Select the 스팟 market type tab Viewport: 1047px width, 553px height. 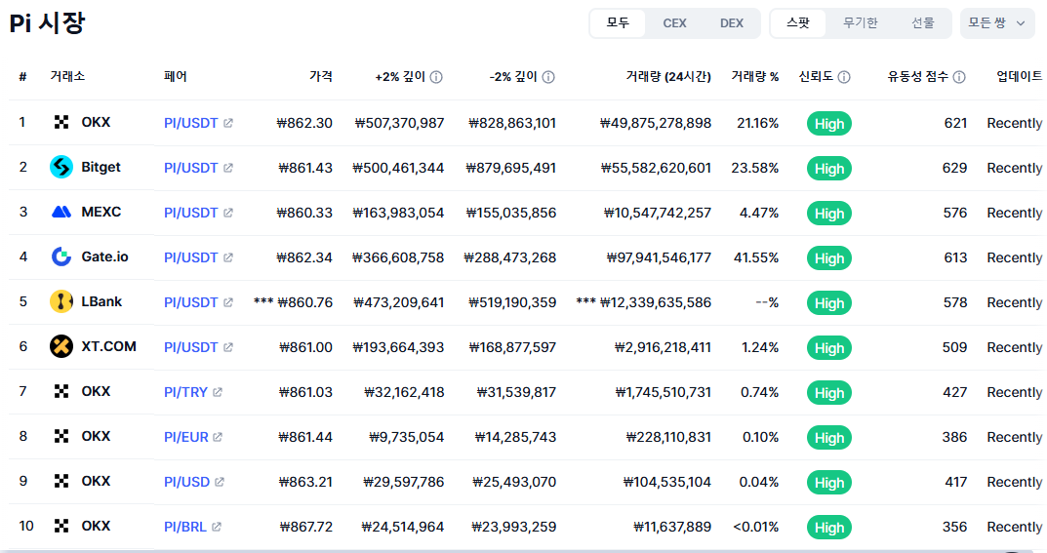click(x=798, y=23)
